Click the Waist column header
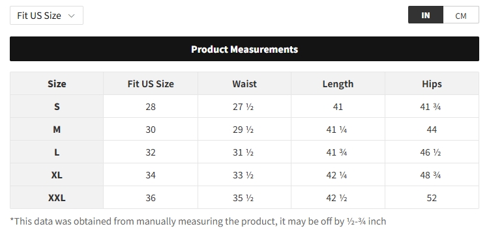The height and width of the screenshot is (235, 489). [244, 83]
